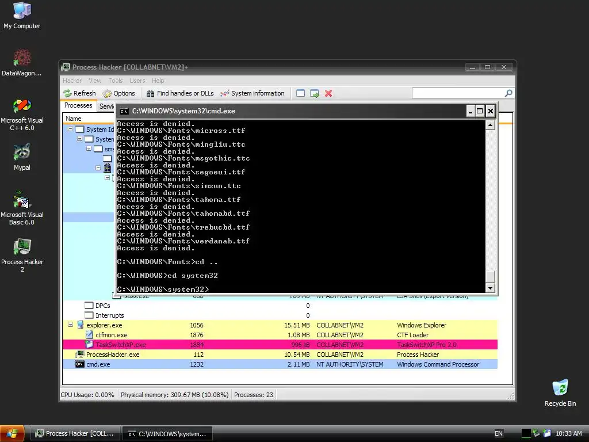The image size is (589, 442).
Task: Launch Microsoft Visual C++ 6.0 shortcut
Action: click(22, 115)
